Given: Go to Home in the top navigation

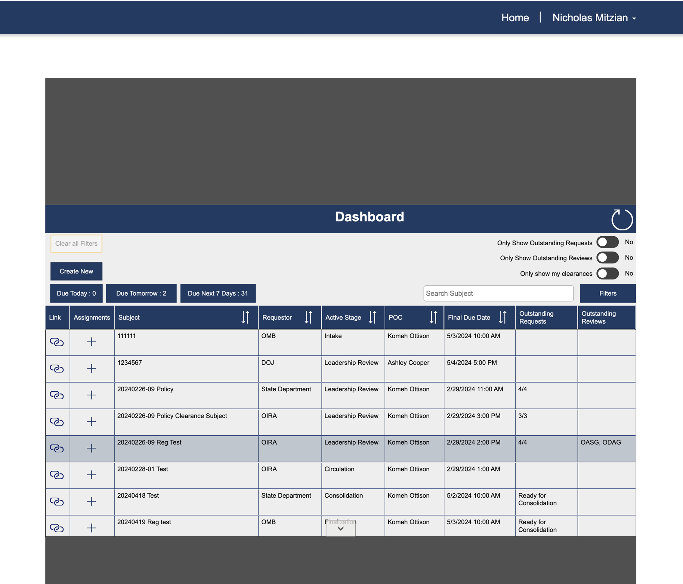Looking at the screenshot, I should 515,18.
